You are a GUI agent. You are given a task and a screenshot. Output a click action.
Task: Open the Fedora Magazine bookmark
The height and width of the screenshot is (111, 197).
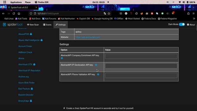click(x=167, y=18)
